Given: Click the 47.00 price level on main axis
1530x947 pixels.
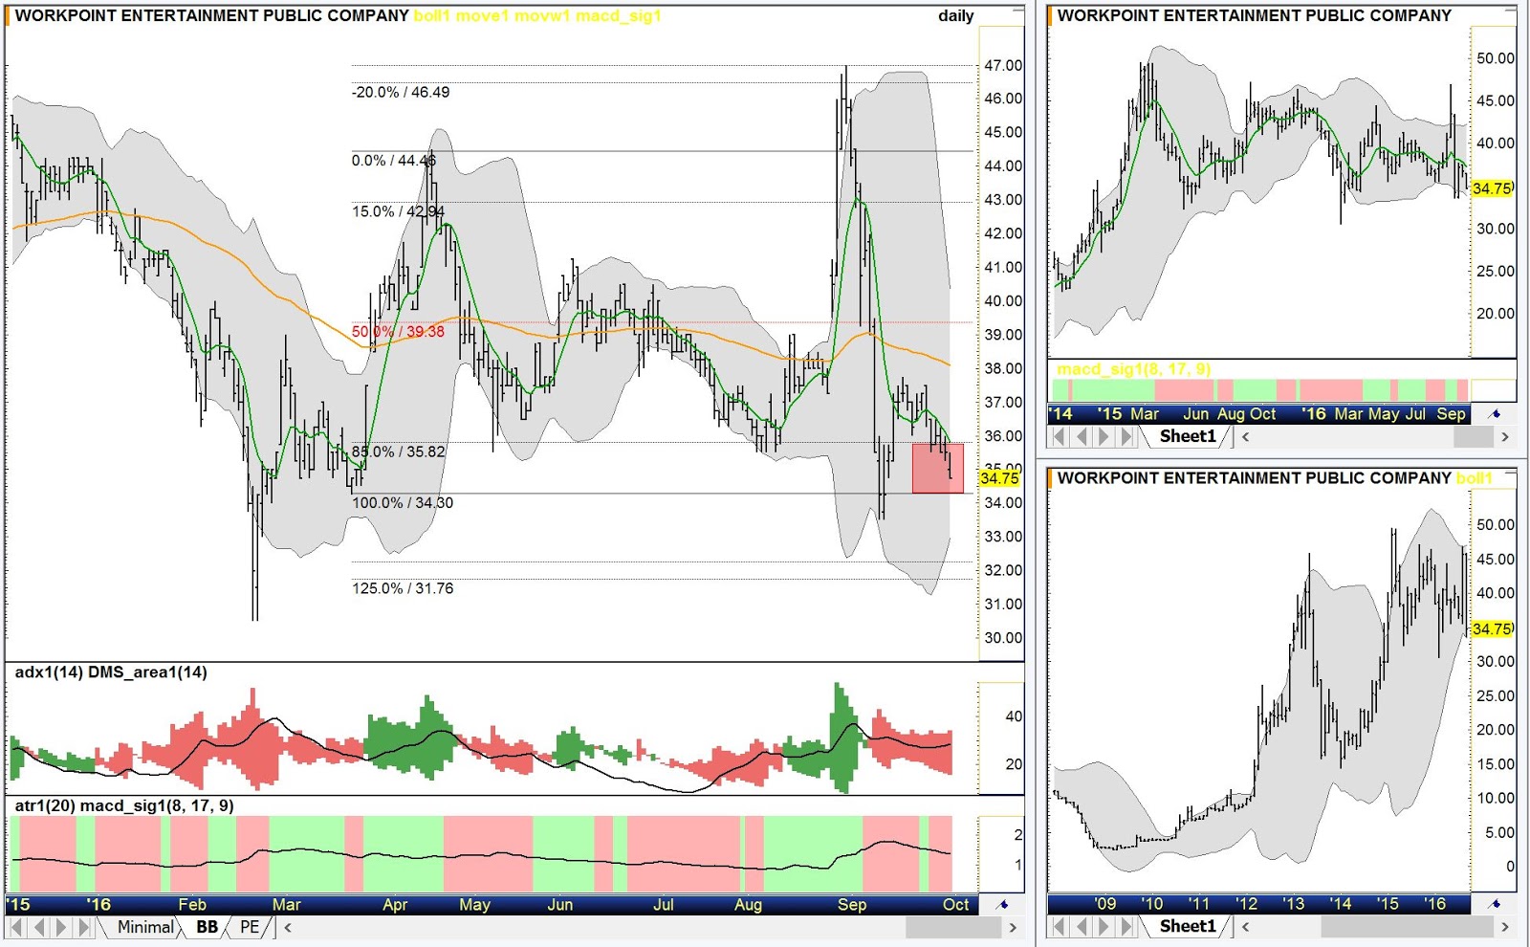Looking at the screenshot, I should 1003,66.
